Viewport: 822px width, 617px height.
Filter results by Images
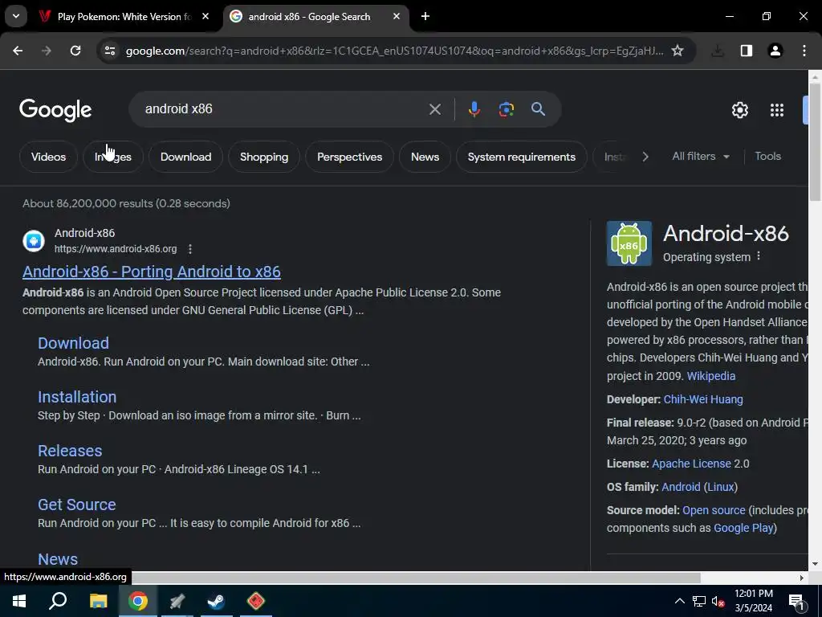112,157
